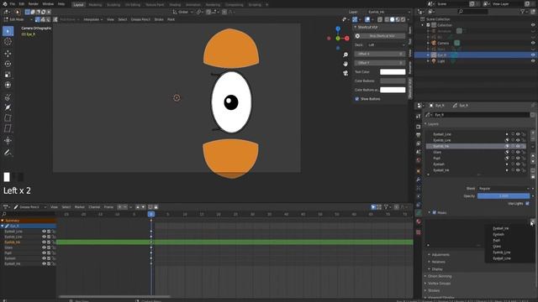Hide the Camera object in the outliner
This screenshot has width=538, height=302.
click(x=533, y=43)
